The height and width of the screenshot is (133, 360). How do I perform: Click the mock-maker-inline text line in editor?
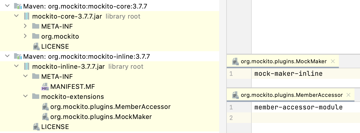288,74
